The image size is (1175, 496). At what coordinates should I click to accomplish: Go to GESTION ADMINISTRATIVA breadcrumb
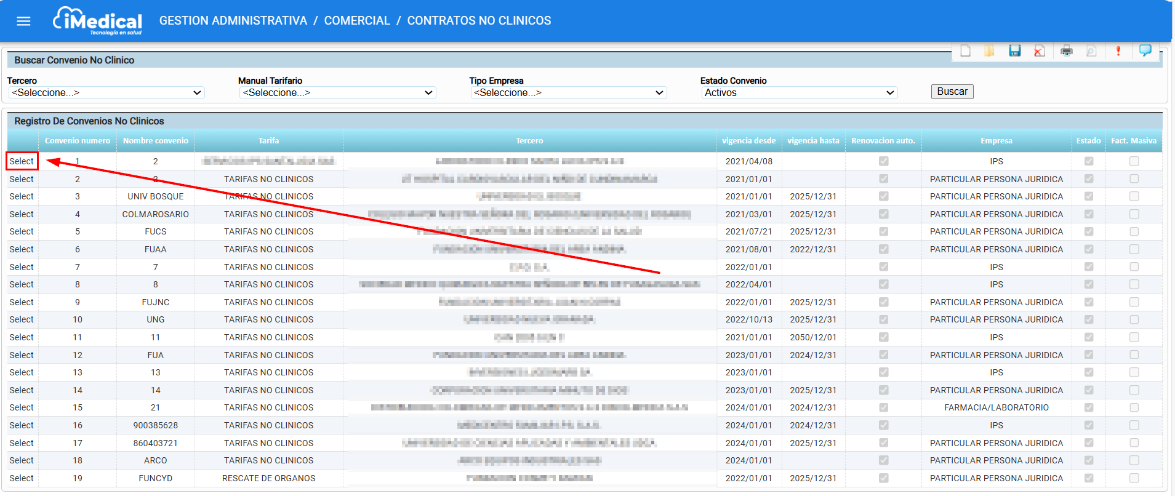[x=233, y=20]
